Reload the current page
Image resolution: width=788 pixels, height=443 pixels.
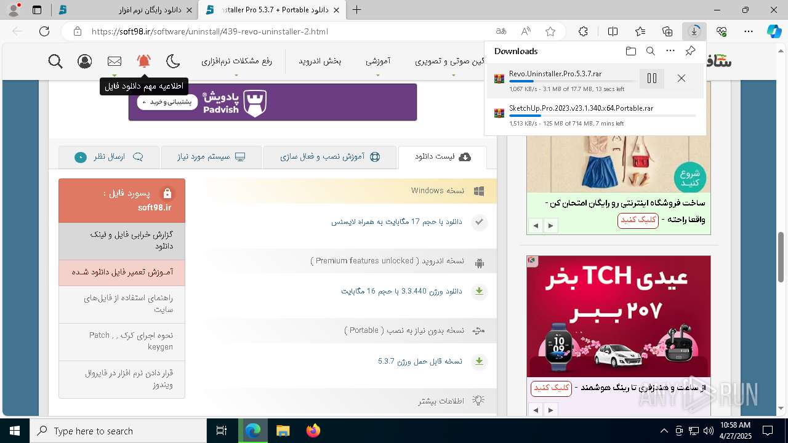click(44, 31)
